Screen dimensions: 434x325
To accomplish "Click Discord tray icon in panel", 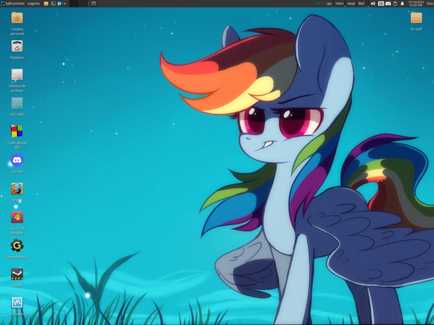I will (388, 4).
